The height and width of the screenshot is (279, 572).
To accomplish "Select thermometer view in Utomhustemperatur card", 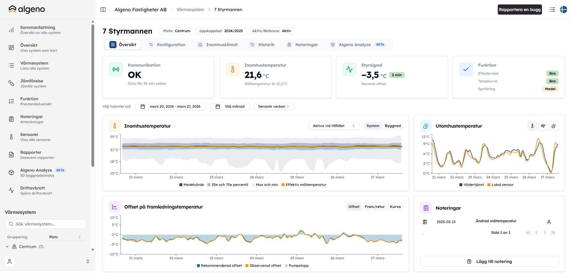I will point(532,126).
